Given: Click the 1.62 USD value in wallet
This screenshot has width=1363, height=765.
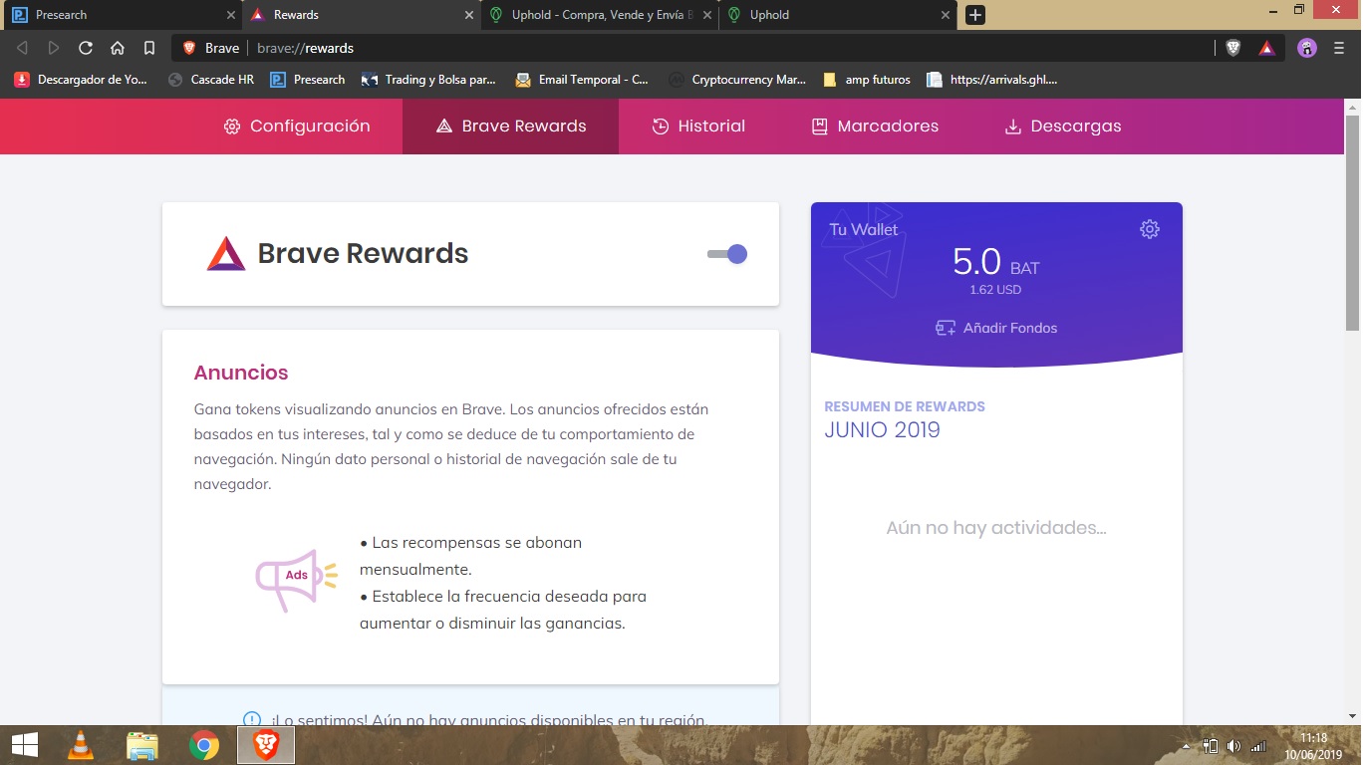Looking at the screenshot, I should 995,290.
